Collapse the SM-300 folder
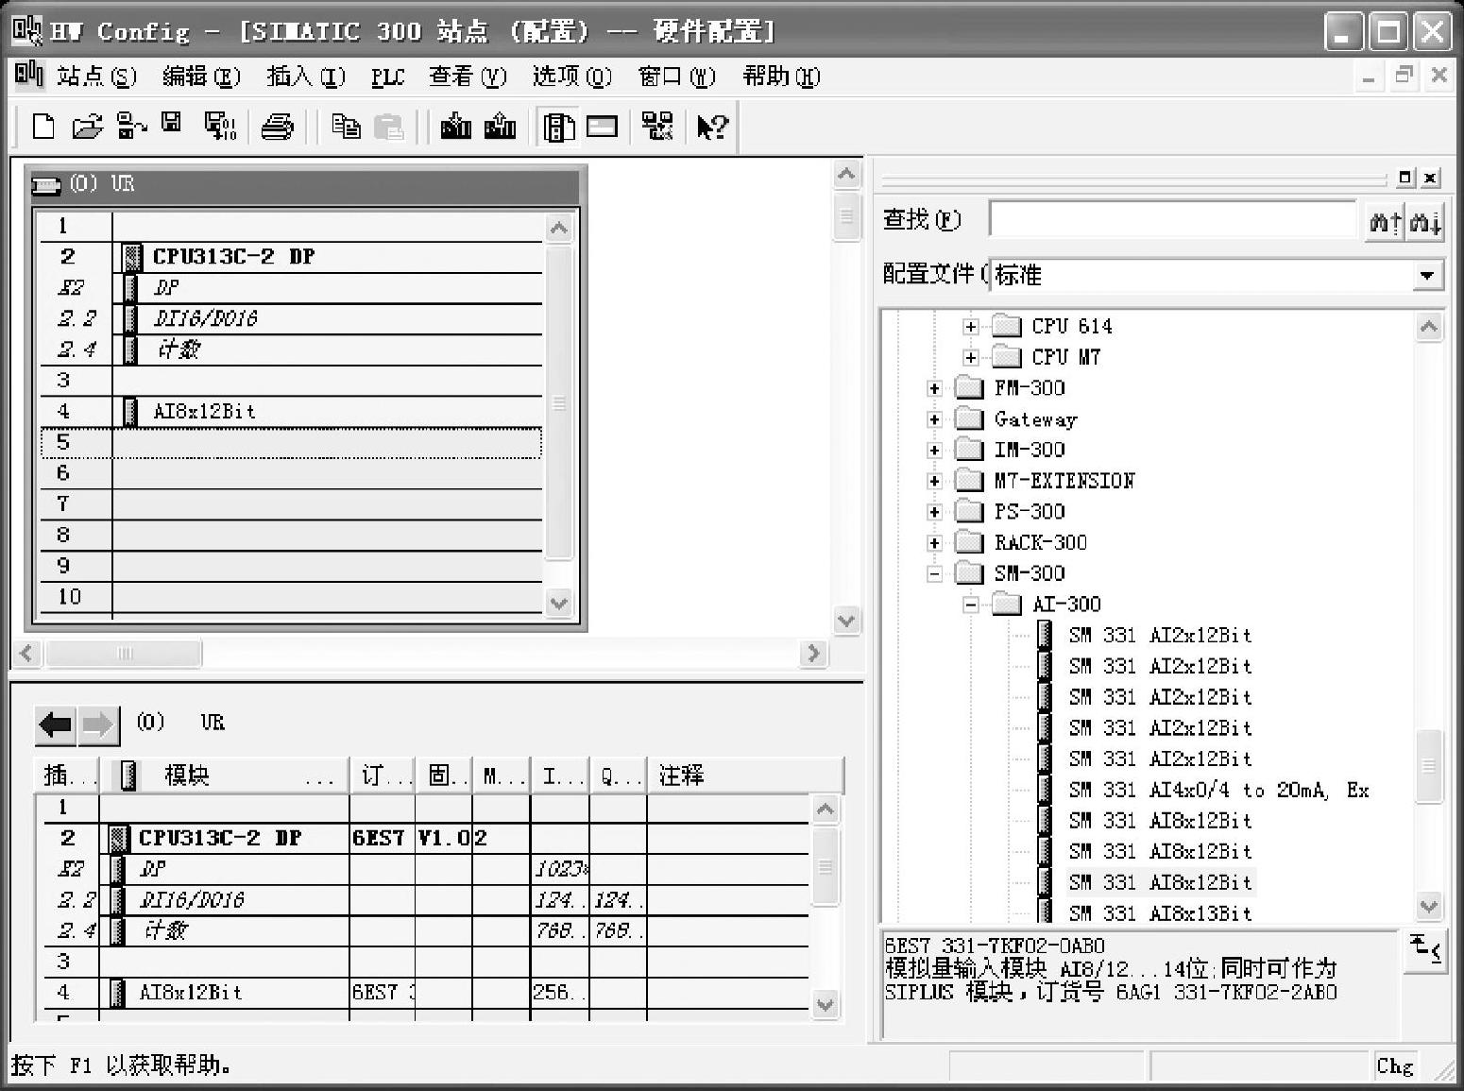This screenshot has height=1091, width=1464. click(x=934, y=574)
